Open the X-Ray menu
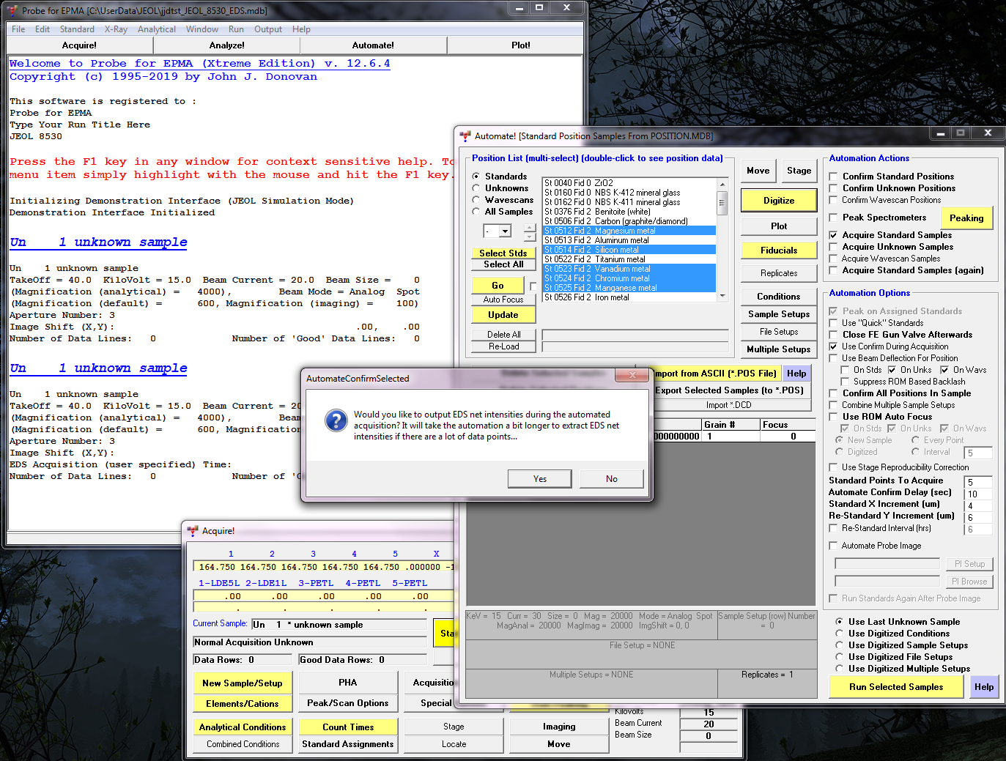The image size is (1006, 761). [x=116, y=29]
